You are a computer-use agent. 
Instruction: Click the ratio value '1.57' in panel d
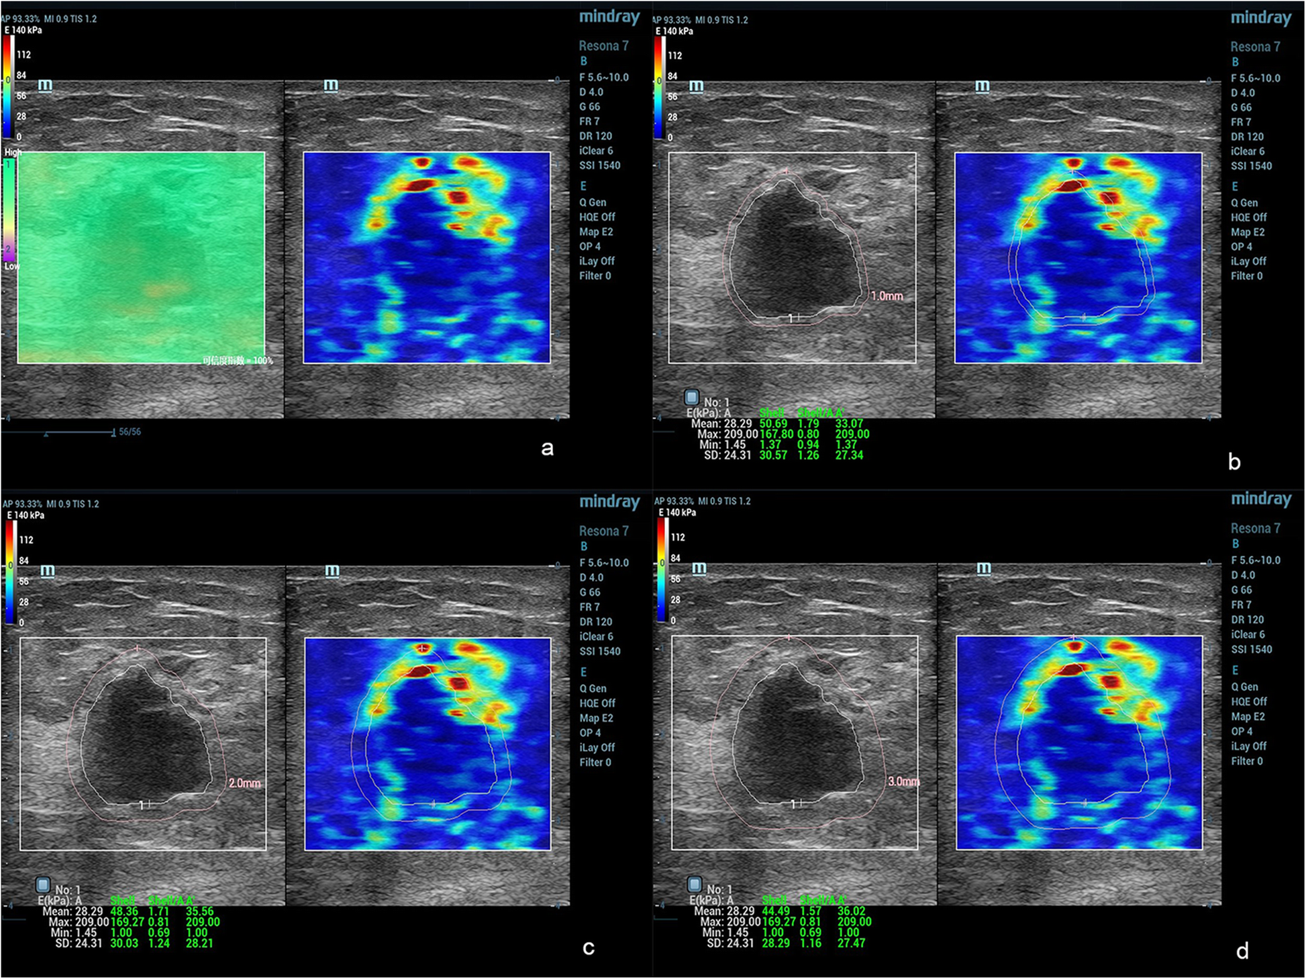tap(811, 911)
